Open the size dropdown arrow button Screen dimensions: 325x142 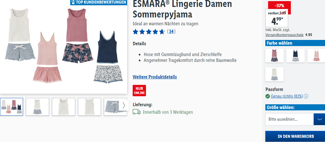point(319,119)
